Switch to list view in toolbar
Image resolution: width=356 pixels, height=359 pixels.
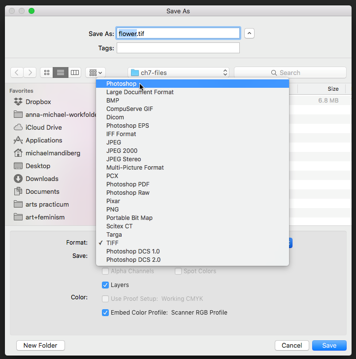coord(61,72)
